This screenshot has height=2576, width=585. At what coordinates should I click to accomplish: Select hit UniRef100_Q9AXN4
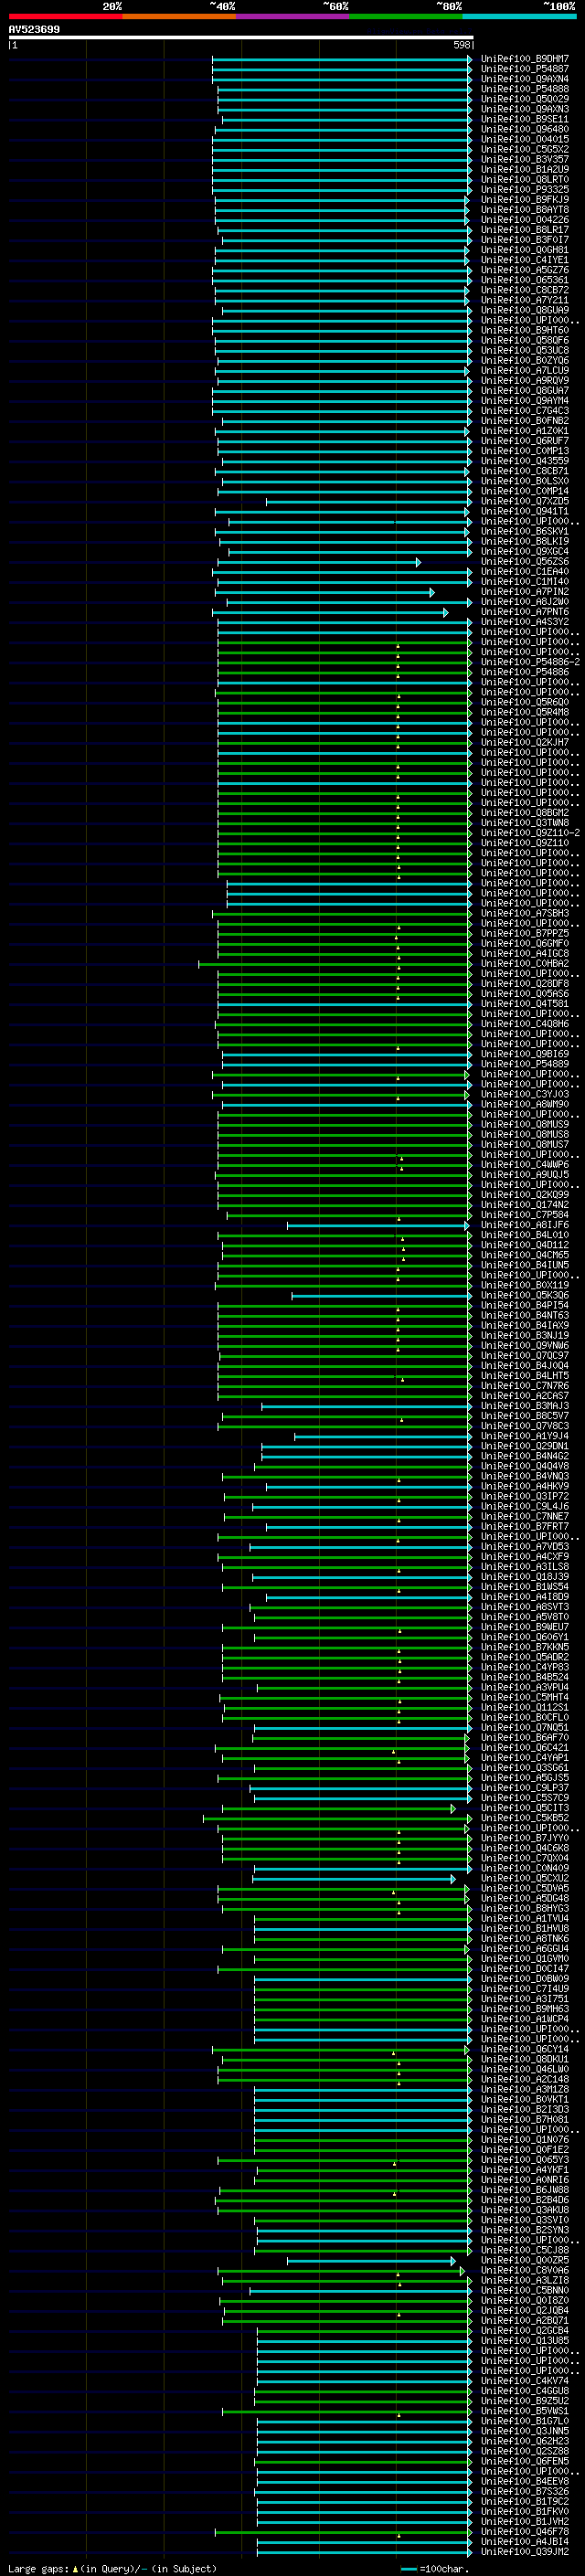pos(525,79)
